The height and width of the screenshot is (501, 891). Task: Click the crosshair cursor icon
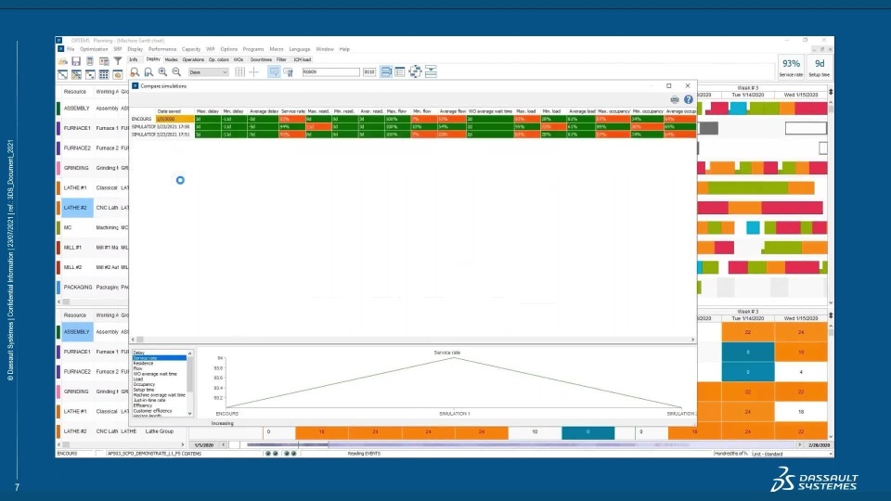tap(254, 72)
